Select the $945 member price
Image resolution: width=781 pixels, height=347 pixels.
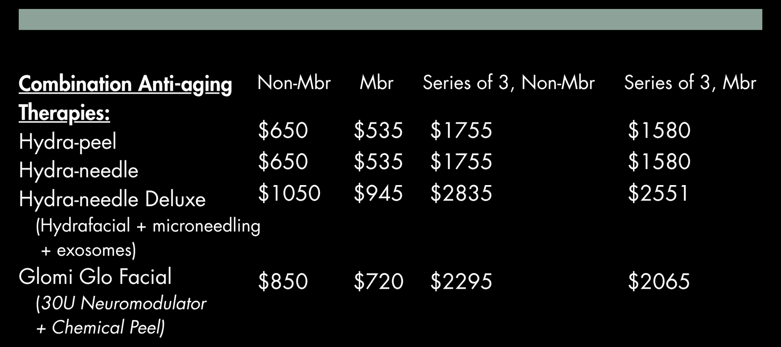coord(378,193)
